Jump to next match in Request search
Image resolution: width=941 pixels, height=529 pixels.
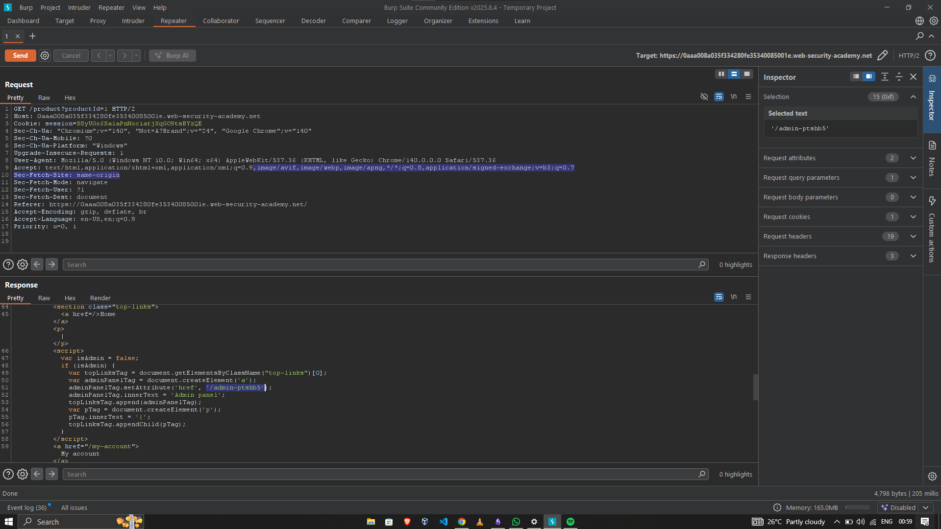[51, 264]
